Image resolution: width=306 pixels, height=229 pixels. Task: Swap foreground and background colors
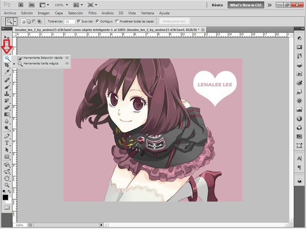click(9, 191)
